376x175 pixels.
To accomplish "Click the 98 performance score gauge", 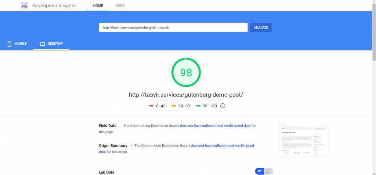I will pos(186,73).
